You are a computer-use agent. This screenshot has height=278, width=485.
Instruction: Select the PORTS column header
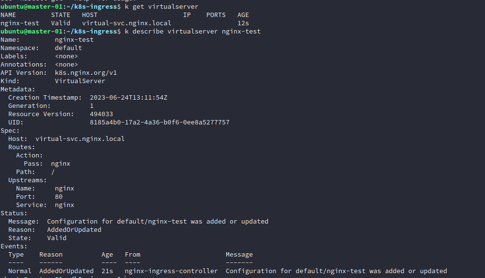pos(216,15)
